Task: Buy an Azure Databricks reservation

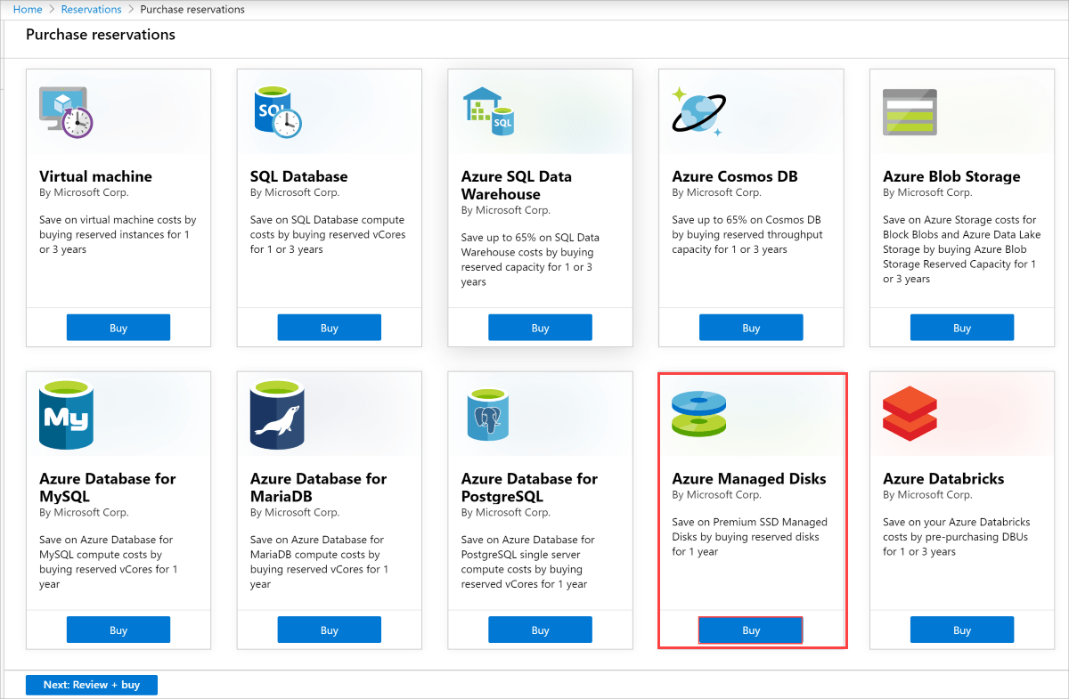Action: [x=961, y=630]
